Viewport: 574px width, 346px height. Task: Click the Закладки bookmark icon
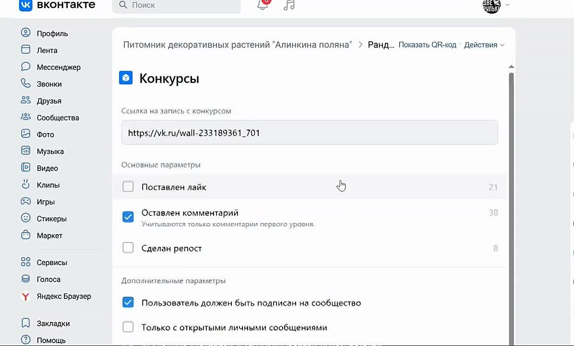point(25,323)
